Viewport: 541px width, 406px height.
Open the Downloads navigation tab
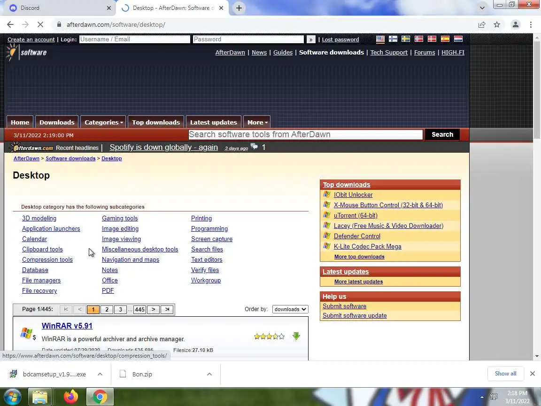[x=57, y=122]
